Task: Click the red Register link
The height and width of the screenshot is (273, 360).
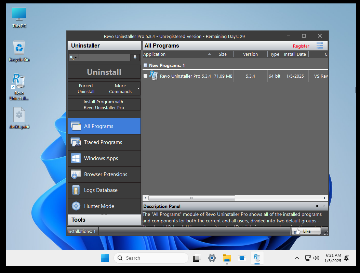Action: [x=301, y=46]
